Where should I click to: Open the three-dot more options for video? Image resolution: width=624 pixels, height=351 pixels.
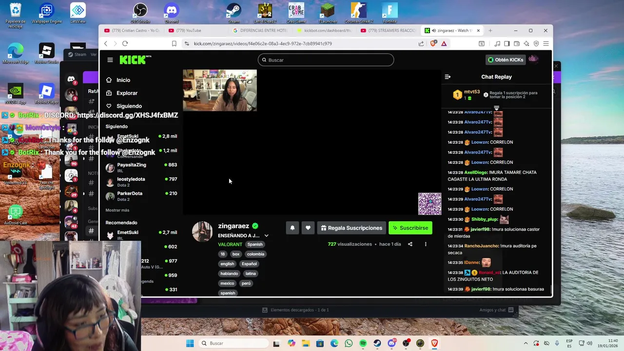pos(426,244)
